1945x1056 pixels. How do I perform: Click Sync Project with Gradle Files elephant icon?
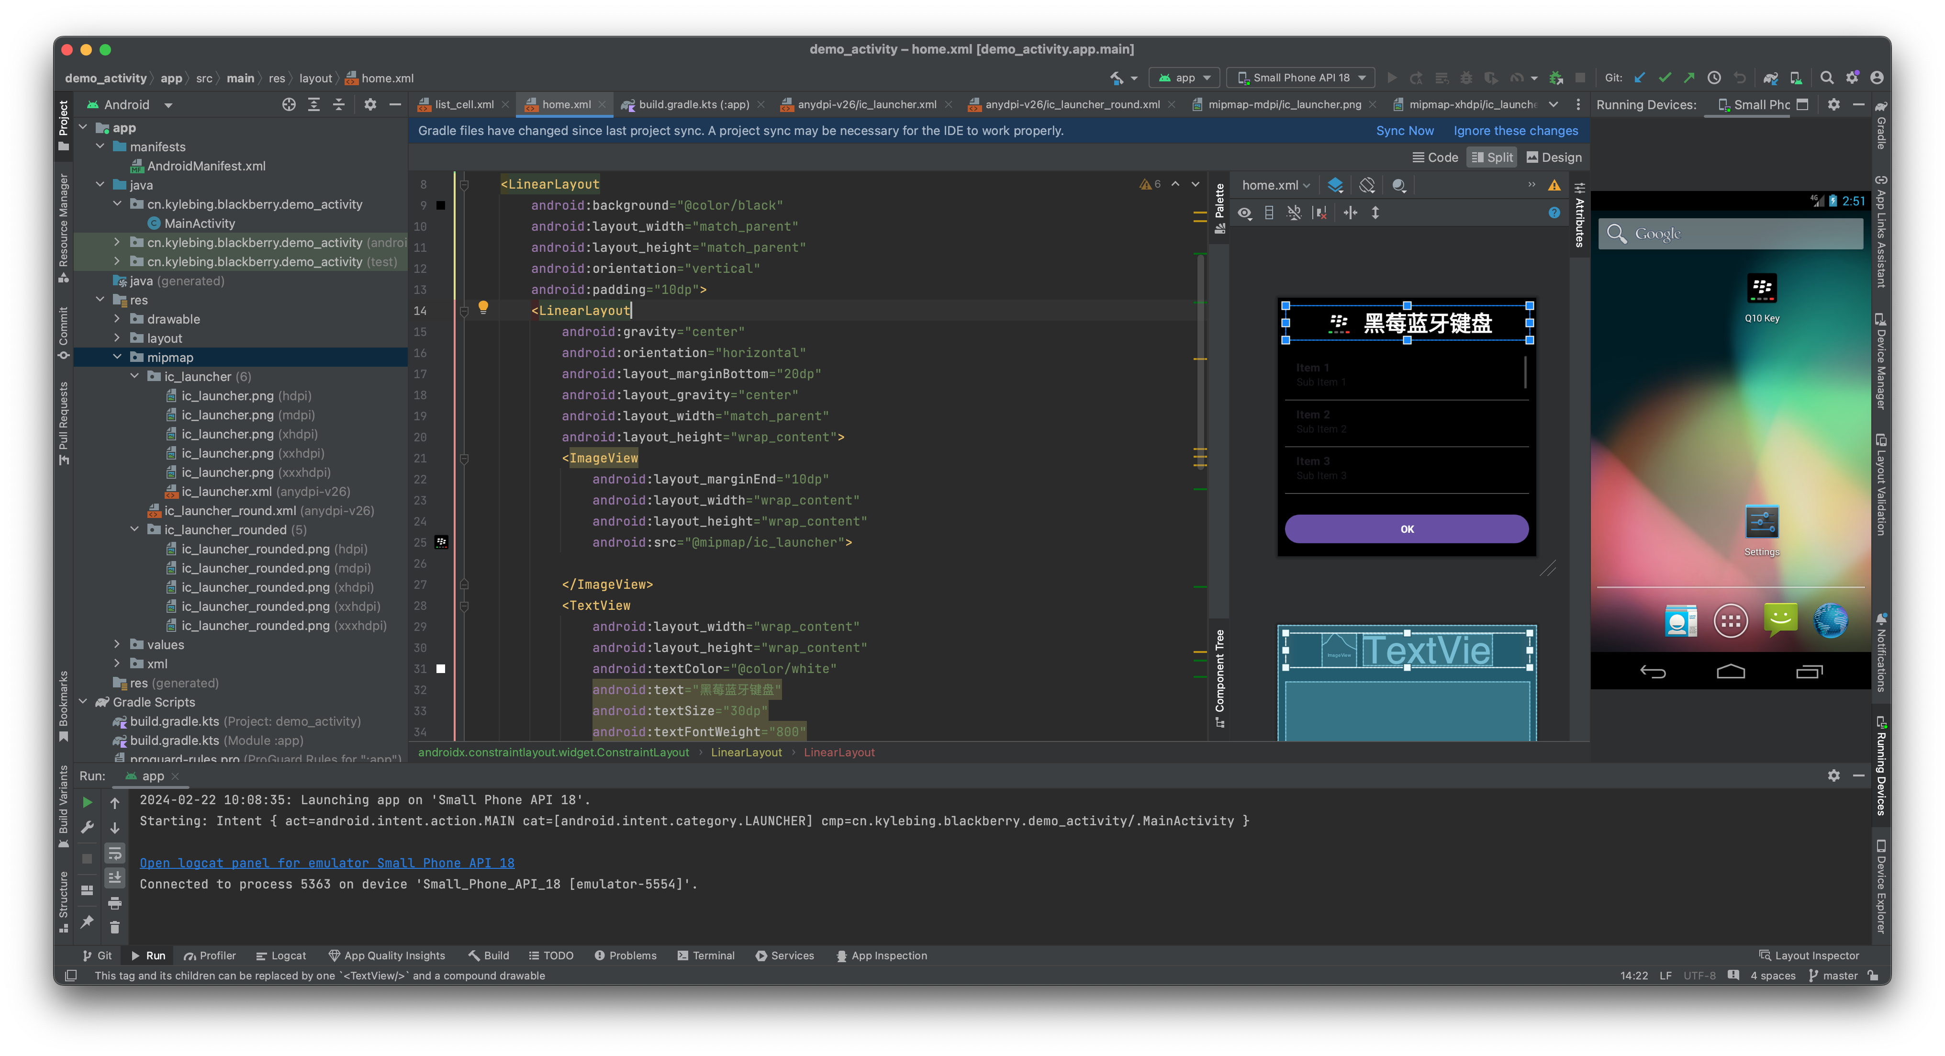point(1771,78)
